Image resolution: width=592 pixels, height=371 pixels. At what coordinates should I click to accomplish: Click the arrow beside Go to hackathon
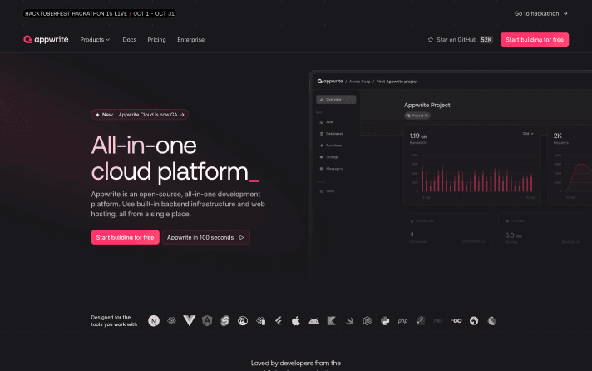point(565,13)
